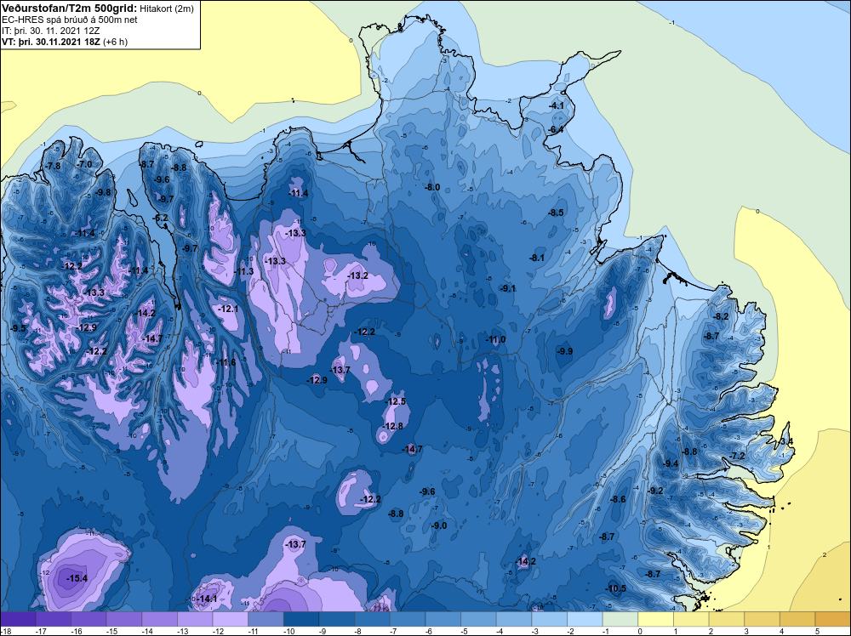Choose the pale blue swatch between -2 and -1
Screen dimensions: 851x636
(585, 619)
